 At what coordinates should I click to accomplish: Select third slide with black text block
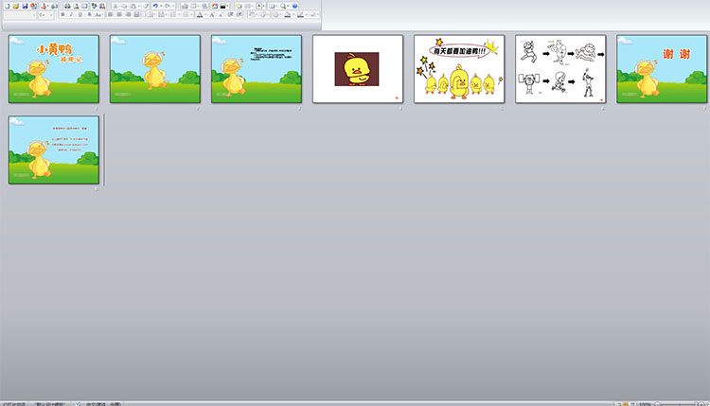(257, 69)
